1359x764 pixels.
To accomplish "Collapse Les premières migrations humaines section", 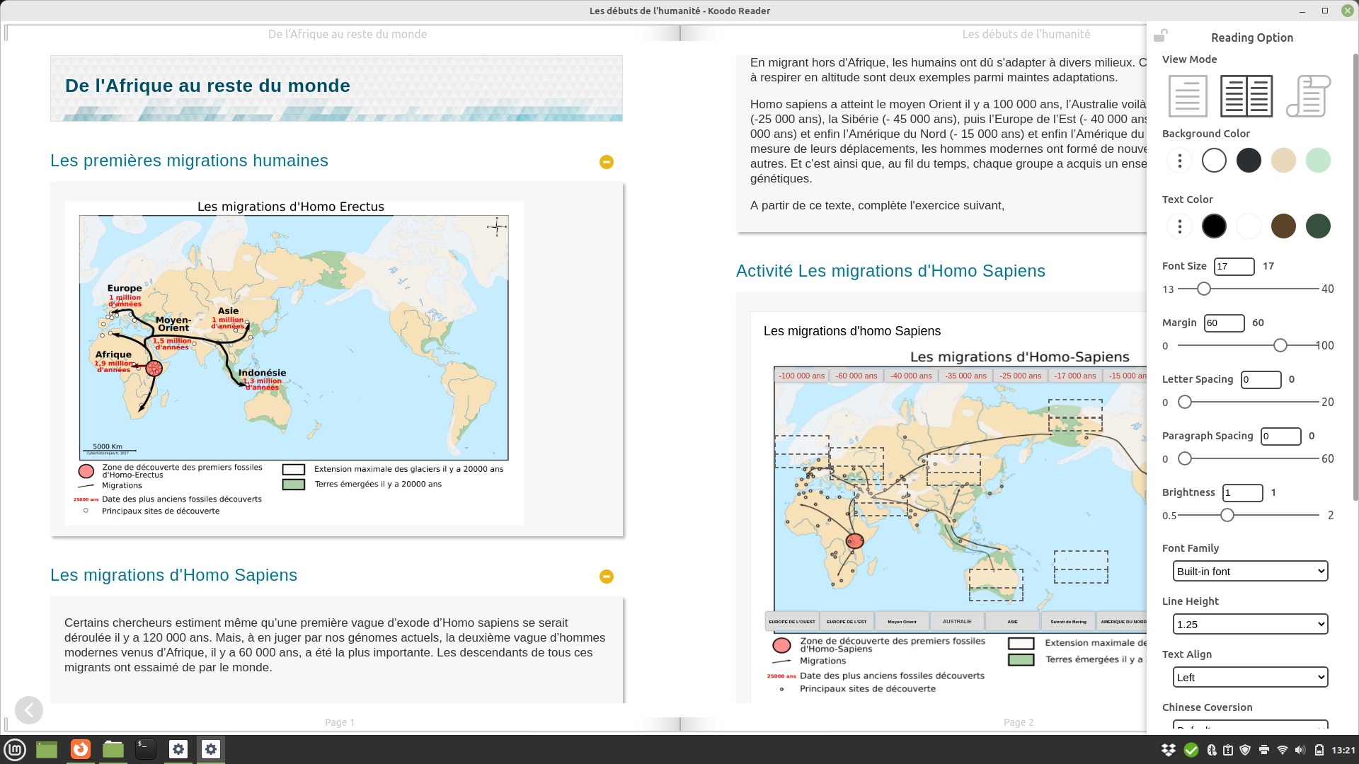I will tap(606, 162).
